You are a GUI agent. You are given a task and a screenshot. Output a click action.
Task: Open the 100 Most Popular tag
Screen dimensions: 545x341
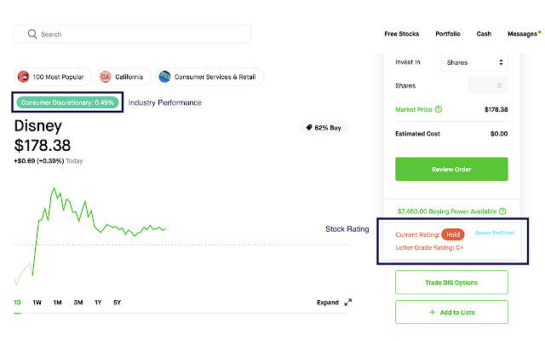(53, 77)
